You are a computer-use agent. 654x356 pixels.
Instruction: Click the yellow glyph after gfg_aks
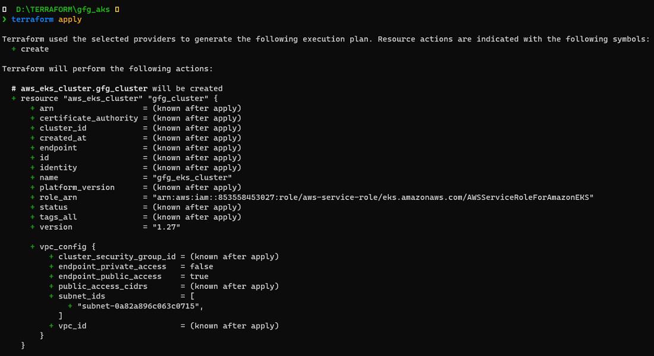tap(117, 9)
